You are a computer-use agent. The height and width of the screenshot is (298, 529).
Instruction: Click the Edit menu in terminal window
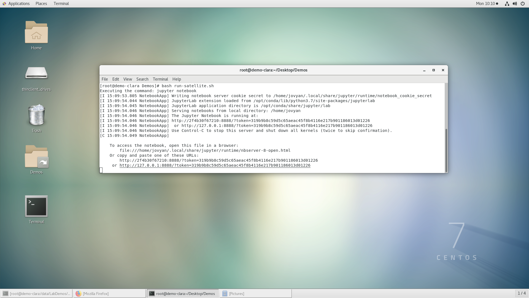pos(115,79)
